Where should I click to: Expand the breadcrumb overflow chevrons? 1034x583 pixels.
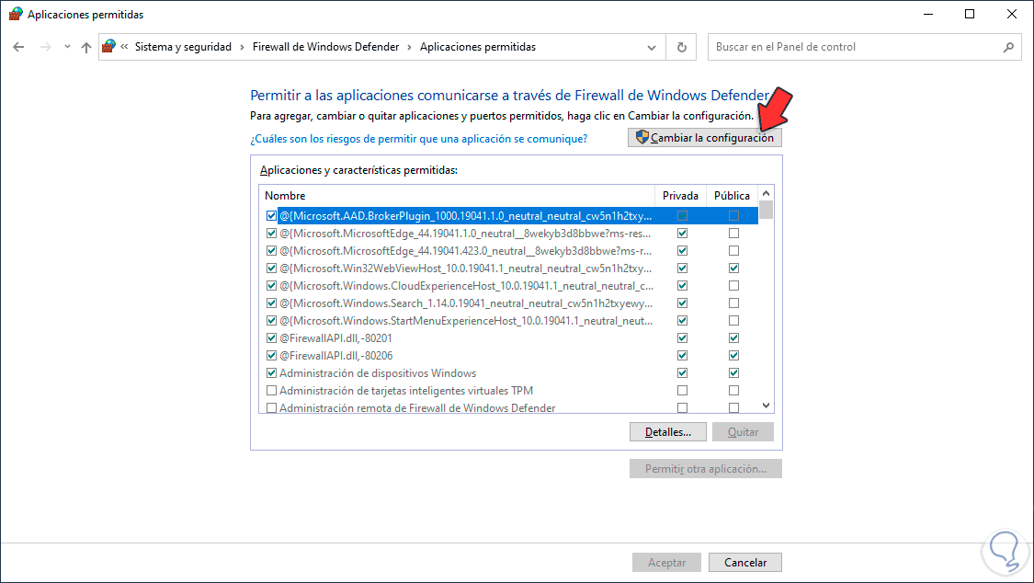124,46
